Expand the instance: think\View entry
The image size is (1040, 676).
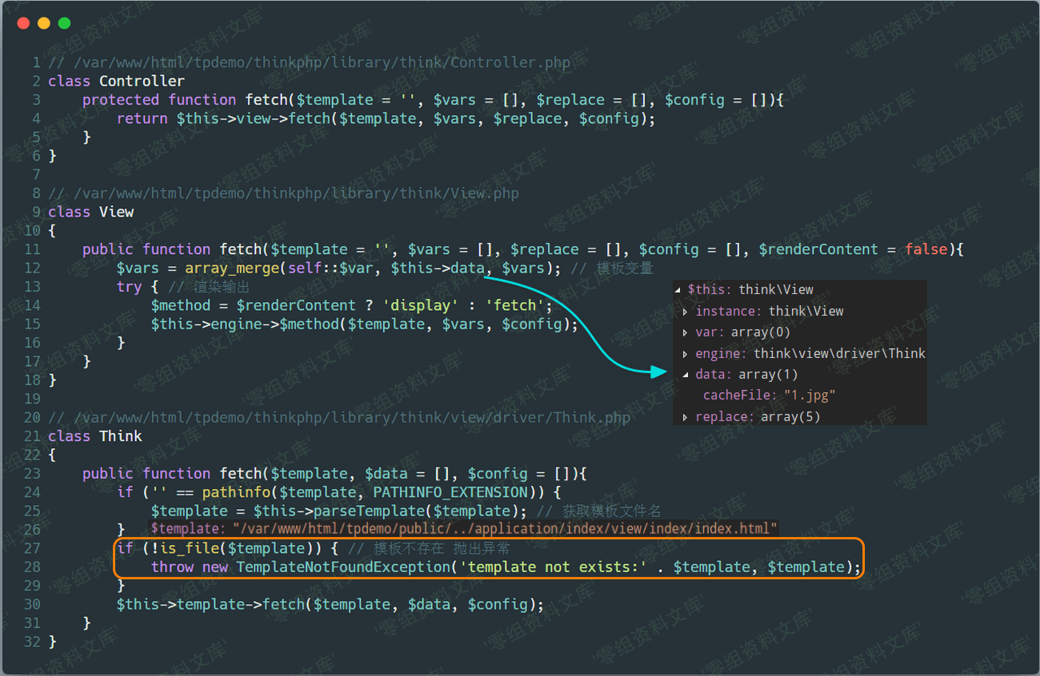pyautogui.click(x=686, y=312)
